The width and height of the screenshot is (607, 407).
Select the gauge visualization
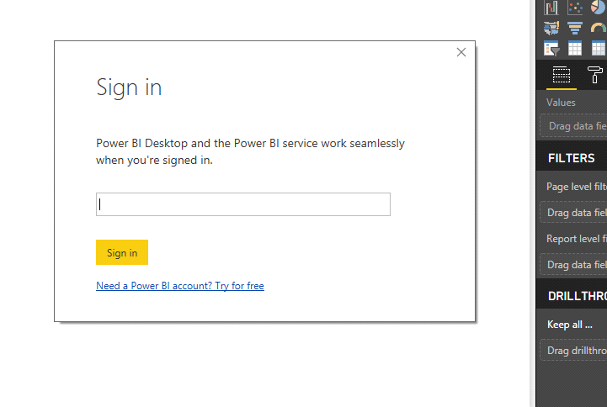pos(599,28)
